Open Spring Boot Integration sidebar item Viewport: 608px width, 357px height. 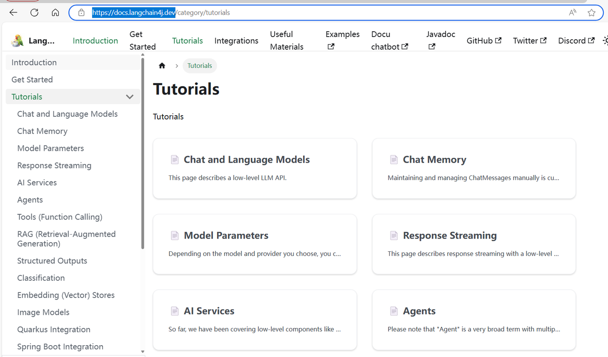coord(60,347)
